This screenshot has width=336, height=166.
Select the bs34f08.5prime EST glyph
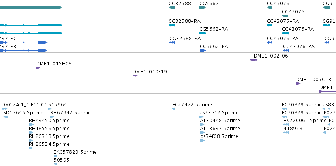tap(203, 140)
